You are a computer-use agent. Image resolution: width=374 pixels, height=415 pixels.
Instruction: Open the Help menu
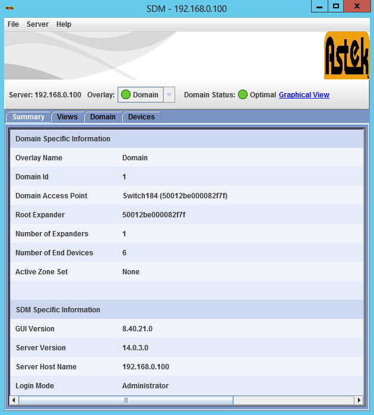(x=64, y=24)
